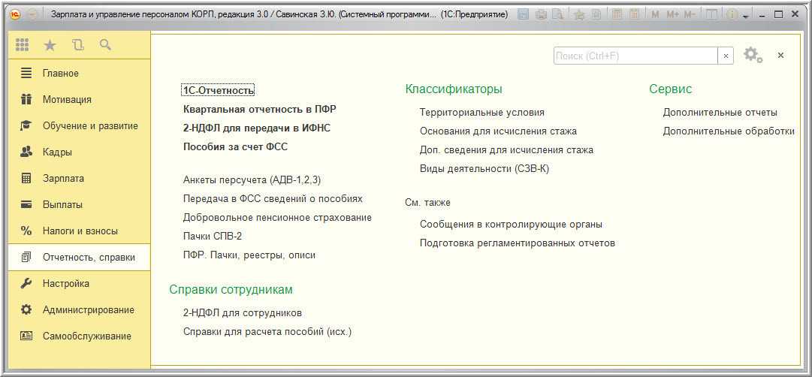812x377 pixels.
Task: Open the Calendar icon in the title bar
Action: point(634,14)
